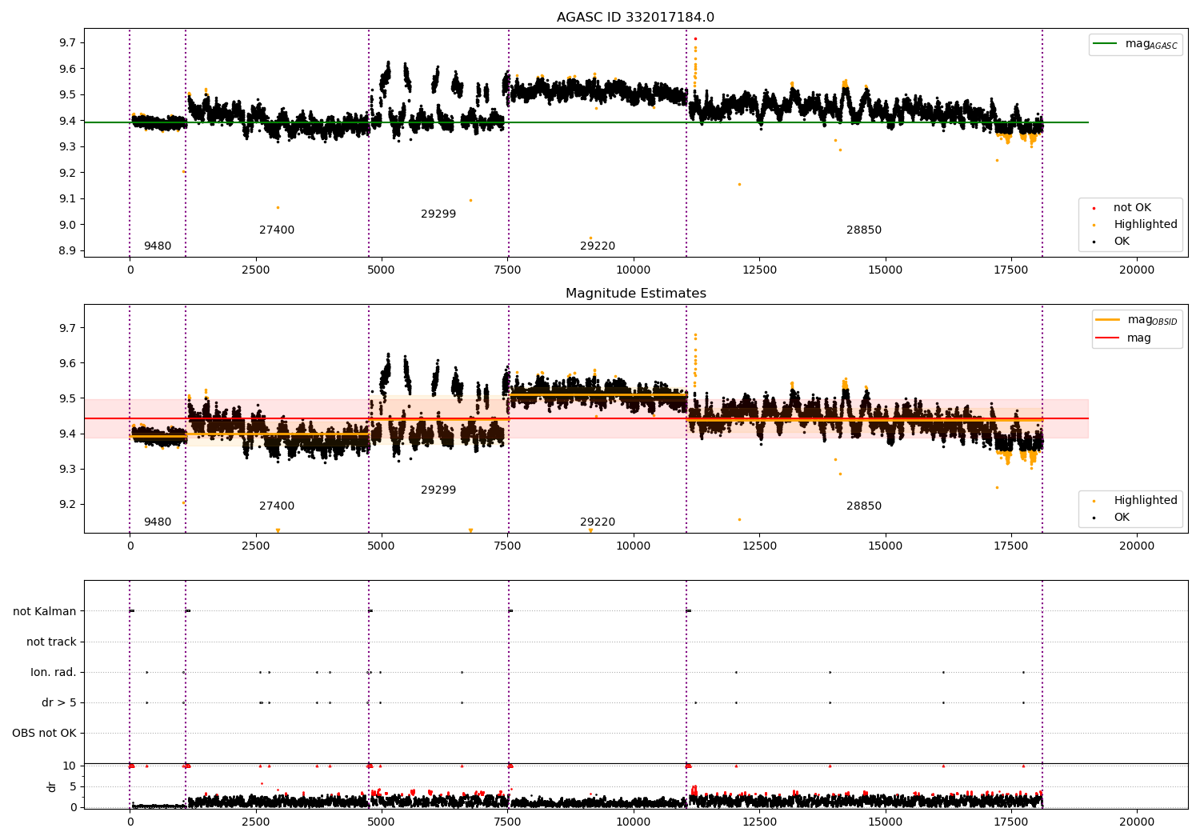Click the mag AGASC legend entry

point(1136,44)
